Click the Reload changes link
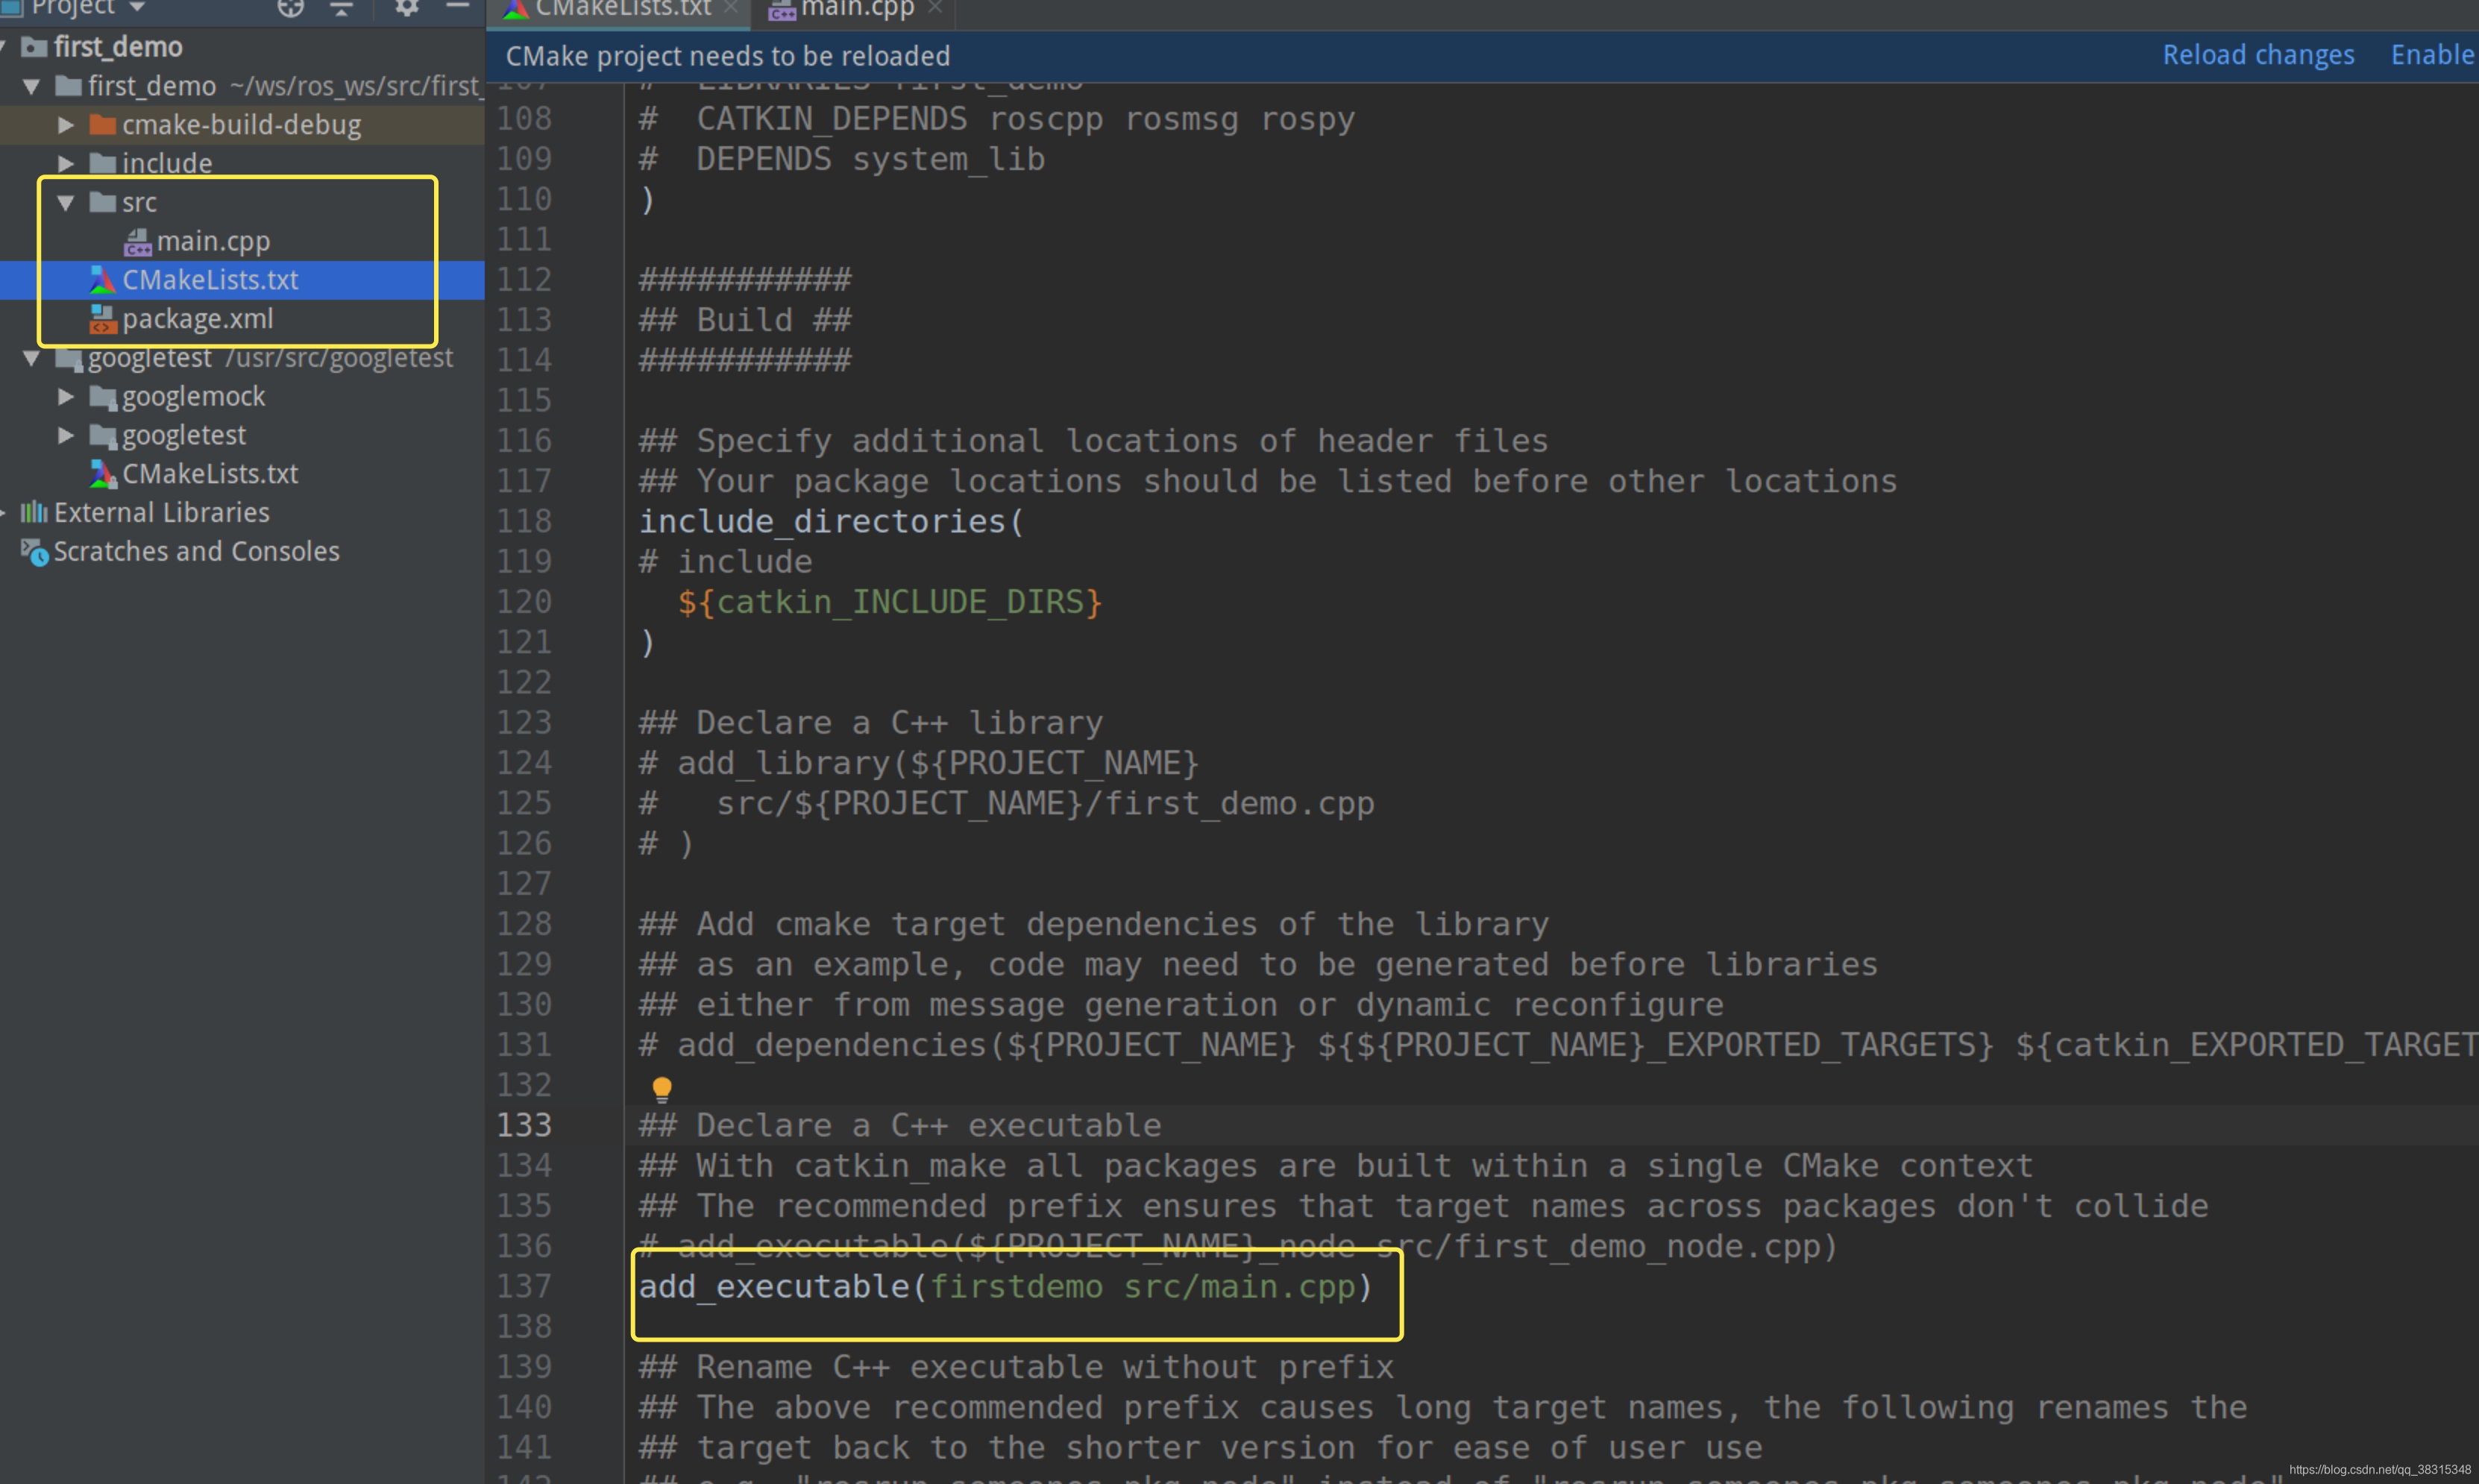Viewport: 2479px width, 1484px height. [2258, 55]
